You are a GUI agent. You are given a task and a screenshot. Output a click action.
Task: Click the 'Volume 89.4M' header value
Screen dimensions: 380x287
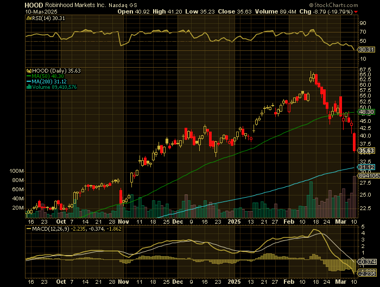275,11
